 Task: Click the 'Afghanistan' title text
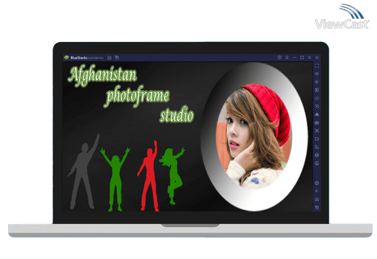tap(103, 75)
